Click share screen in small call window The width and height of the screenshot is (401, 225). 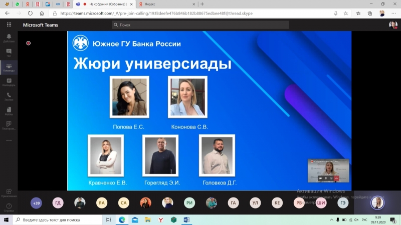tap(331, 178)
